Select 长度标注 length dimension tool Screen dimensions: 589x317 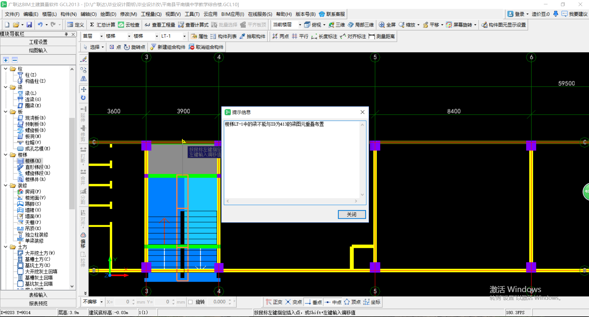click(x=324, y=36)
